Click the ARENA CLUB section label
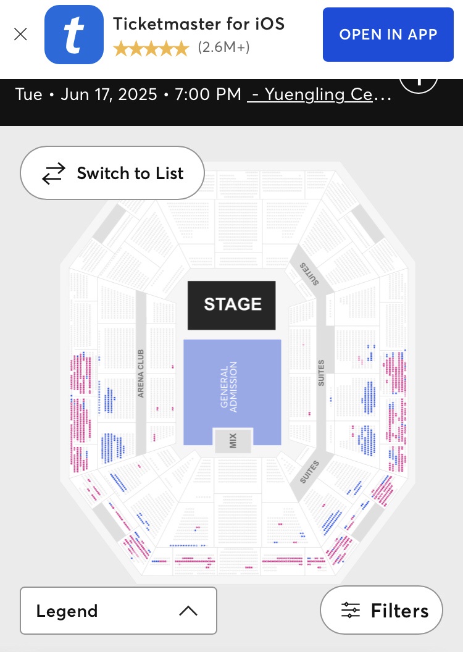This screenshot has height=652, width=463. (141, 373)
